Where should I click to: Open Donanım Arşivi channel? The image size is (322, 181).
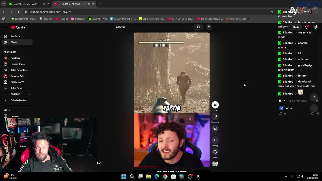coord(17,76)
